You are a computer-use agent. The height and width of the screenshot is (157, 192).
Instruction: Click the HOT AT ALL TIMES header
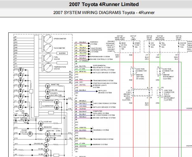point(133,38)
